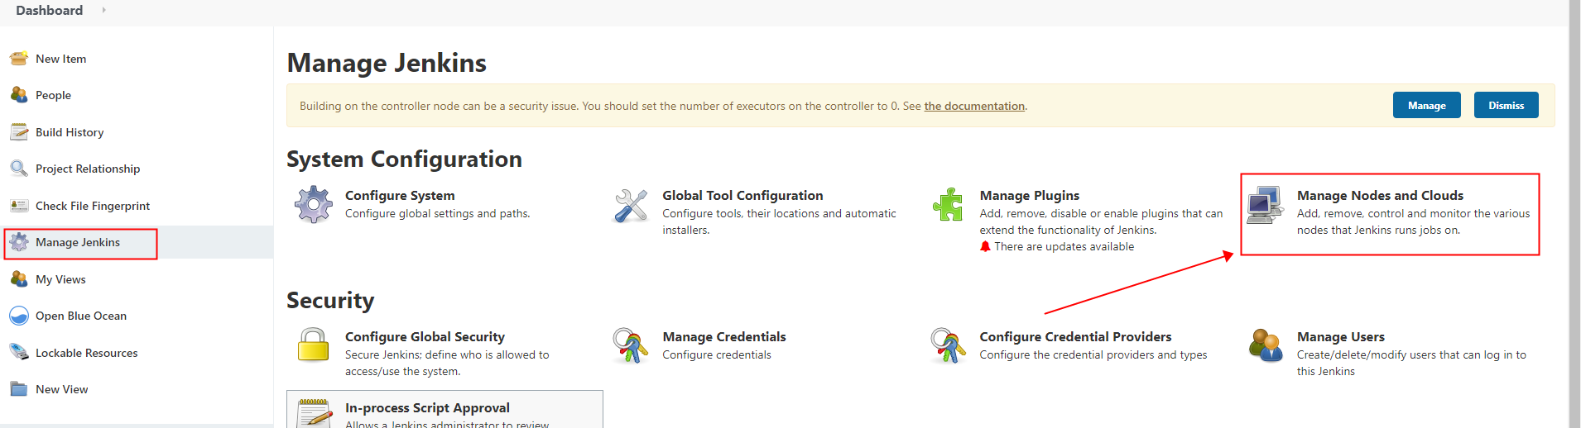Open Manage Users title link
The image size is (1581, 428).
1341,336
